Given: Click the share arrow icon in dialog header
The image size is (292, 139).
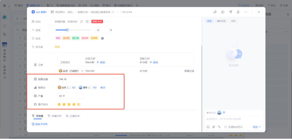Looking at the screenshot, I should 215,12.
